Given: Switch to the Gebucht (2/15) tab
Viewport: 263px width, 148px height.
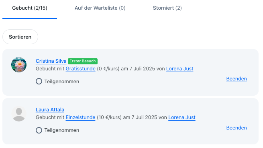Looking at the screenshot, I should 30,8.
